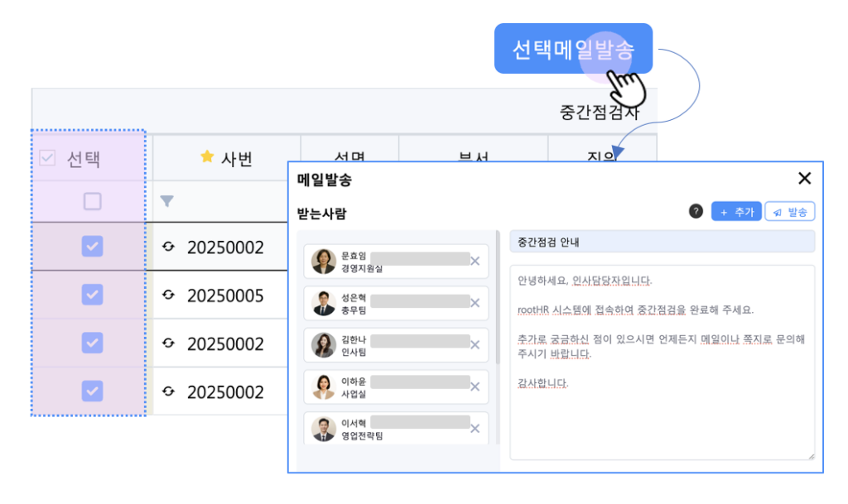
Task: Click the recipient list scrollbar
Action: (498, 298)
